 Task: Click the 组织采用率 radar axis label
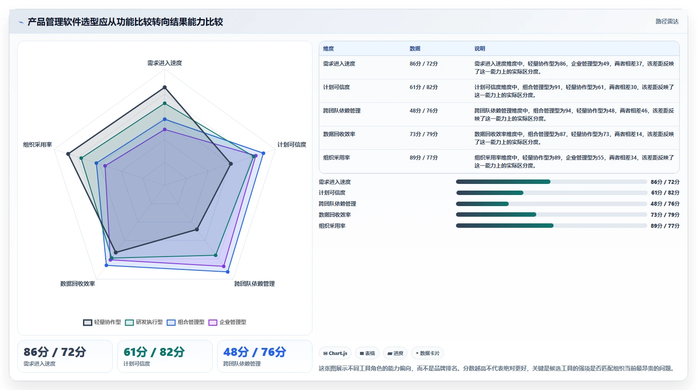[38, 144]
